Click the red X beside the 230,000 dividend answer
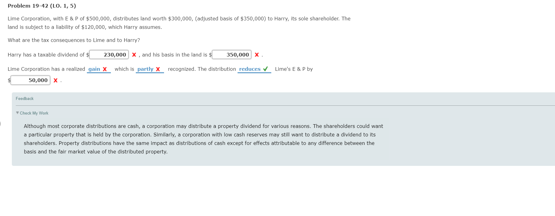The image size is (555, 216). click(x=134, y=55)
